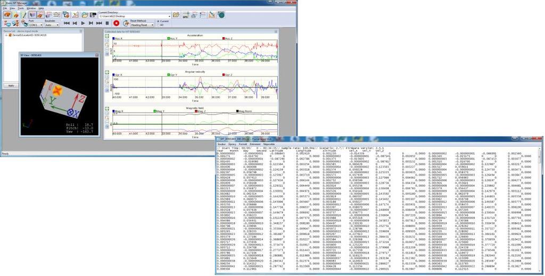Browse folder icon right of directory field
This screenshot has width=545, height=276.
click(x=176, y=15)
